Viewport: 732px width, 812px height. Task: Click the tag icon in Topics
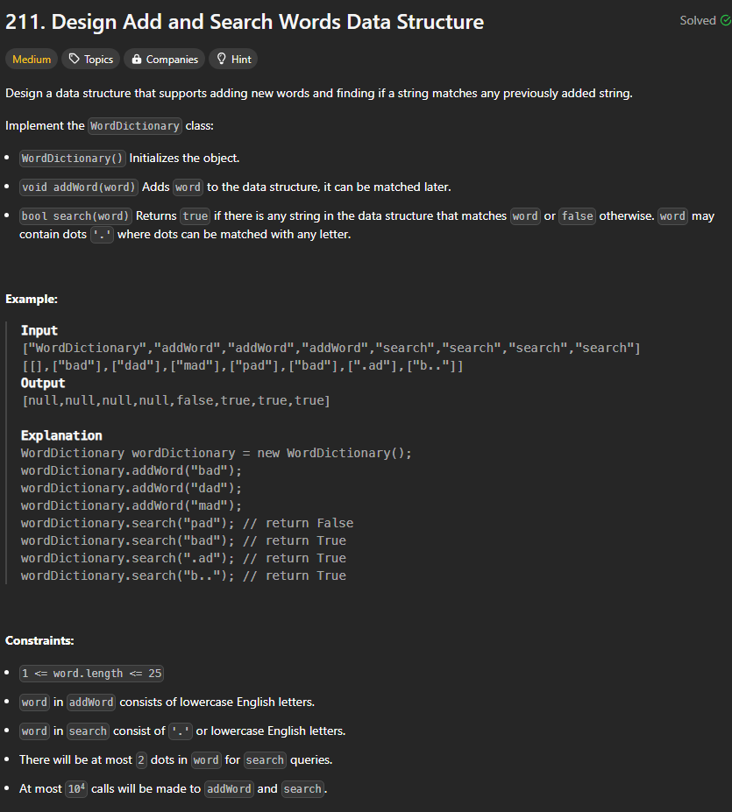coord(75,59)
